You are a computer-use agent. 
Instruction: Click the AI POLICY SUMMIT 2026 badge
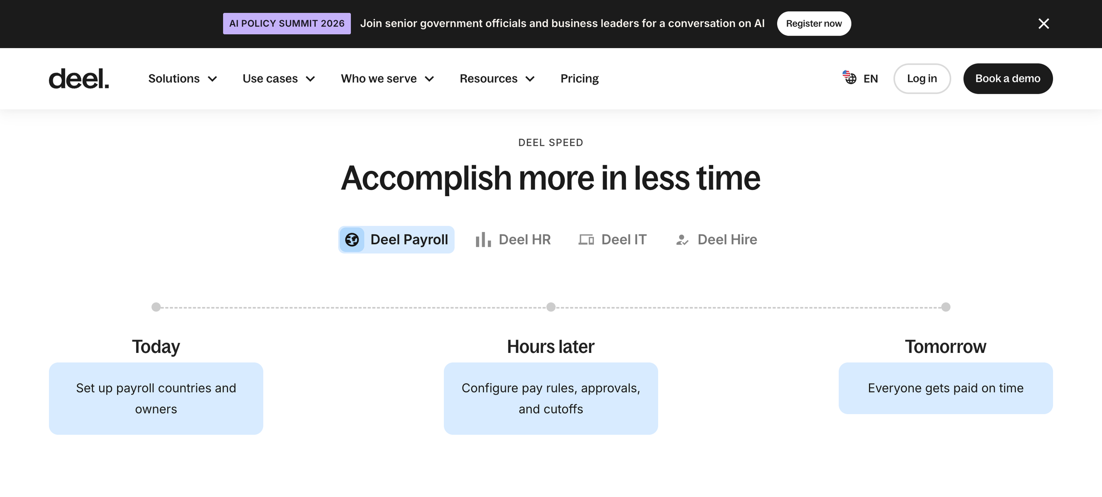coord(287,23)
